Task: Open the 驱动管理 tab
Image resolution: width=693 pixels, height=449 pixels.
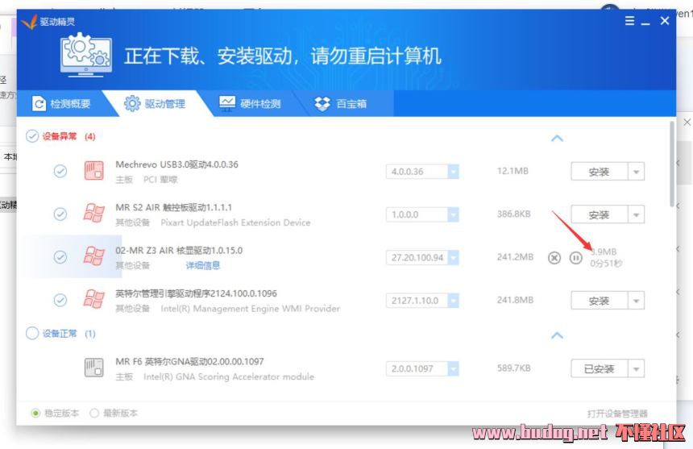Action: pyautogui.click(x=155, y=104)
